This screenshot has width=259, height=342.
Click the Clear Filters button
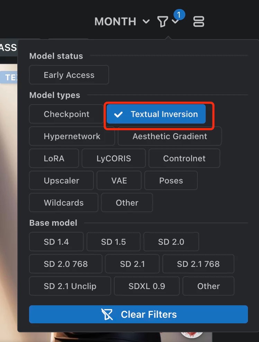pyautogui.click(x=139, y=314)
